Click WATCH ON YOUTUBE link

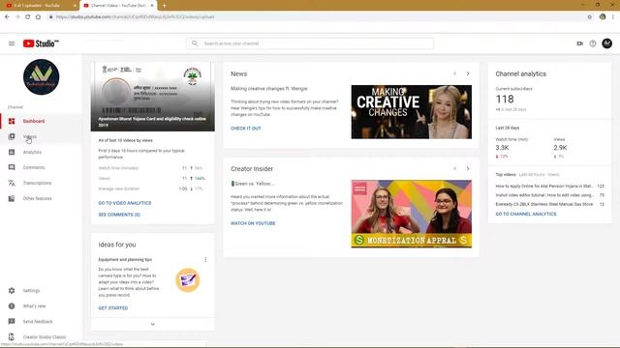pos(253,223)
